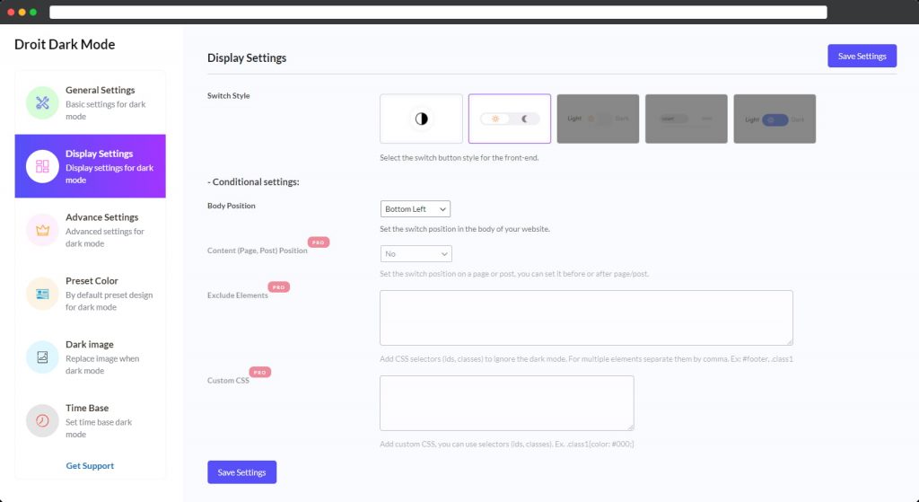Screen dimensions: 919x502
Task: Click PRO badge beside Content Position
Action: point(319,242)
